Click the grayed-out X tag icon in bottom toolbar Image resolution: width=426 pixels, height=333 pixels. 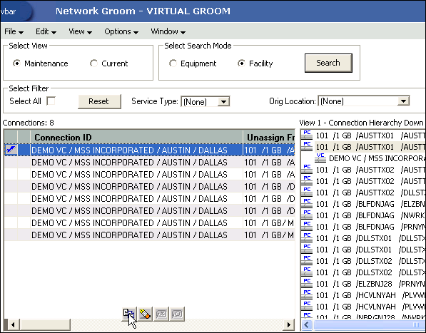[161, 314]
